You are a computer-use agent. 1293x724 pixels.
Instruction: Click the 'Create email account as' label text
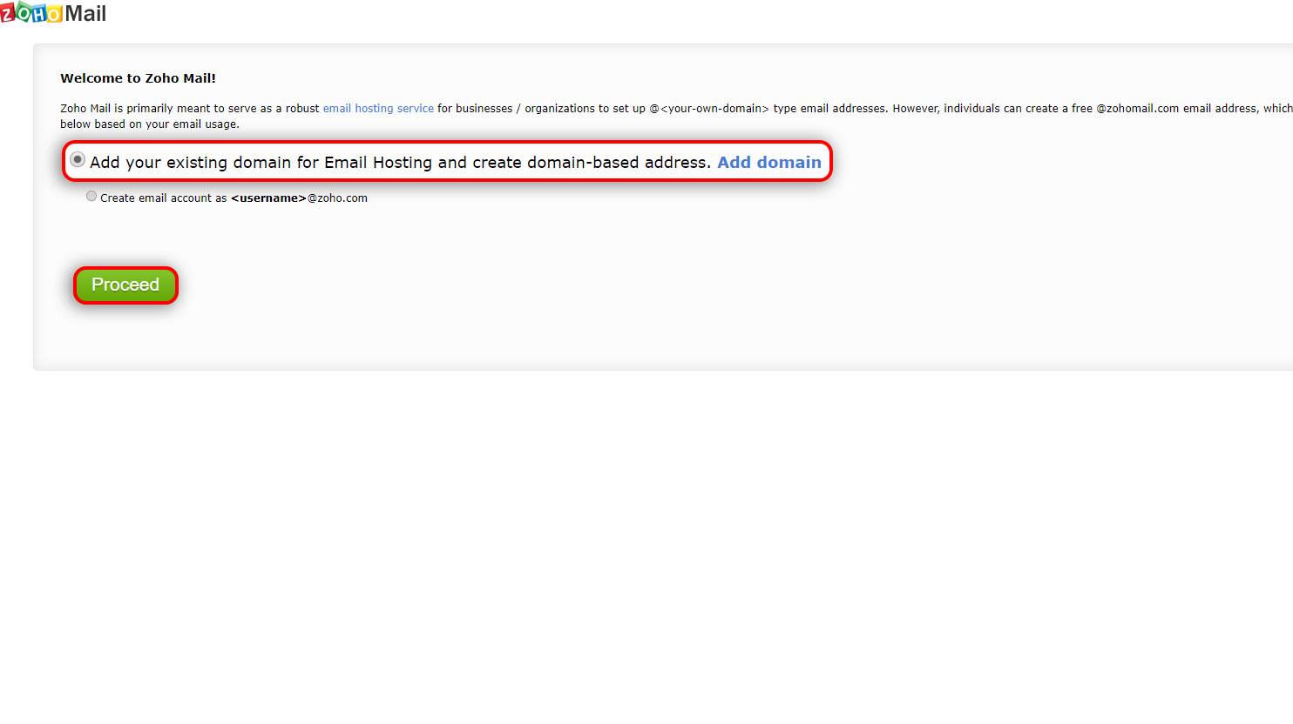(x=163, y=198)
